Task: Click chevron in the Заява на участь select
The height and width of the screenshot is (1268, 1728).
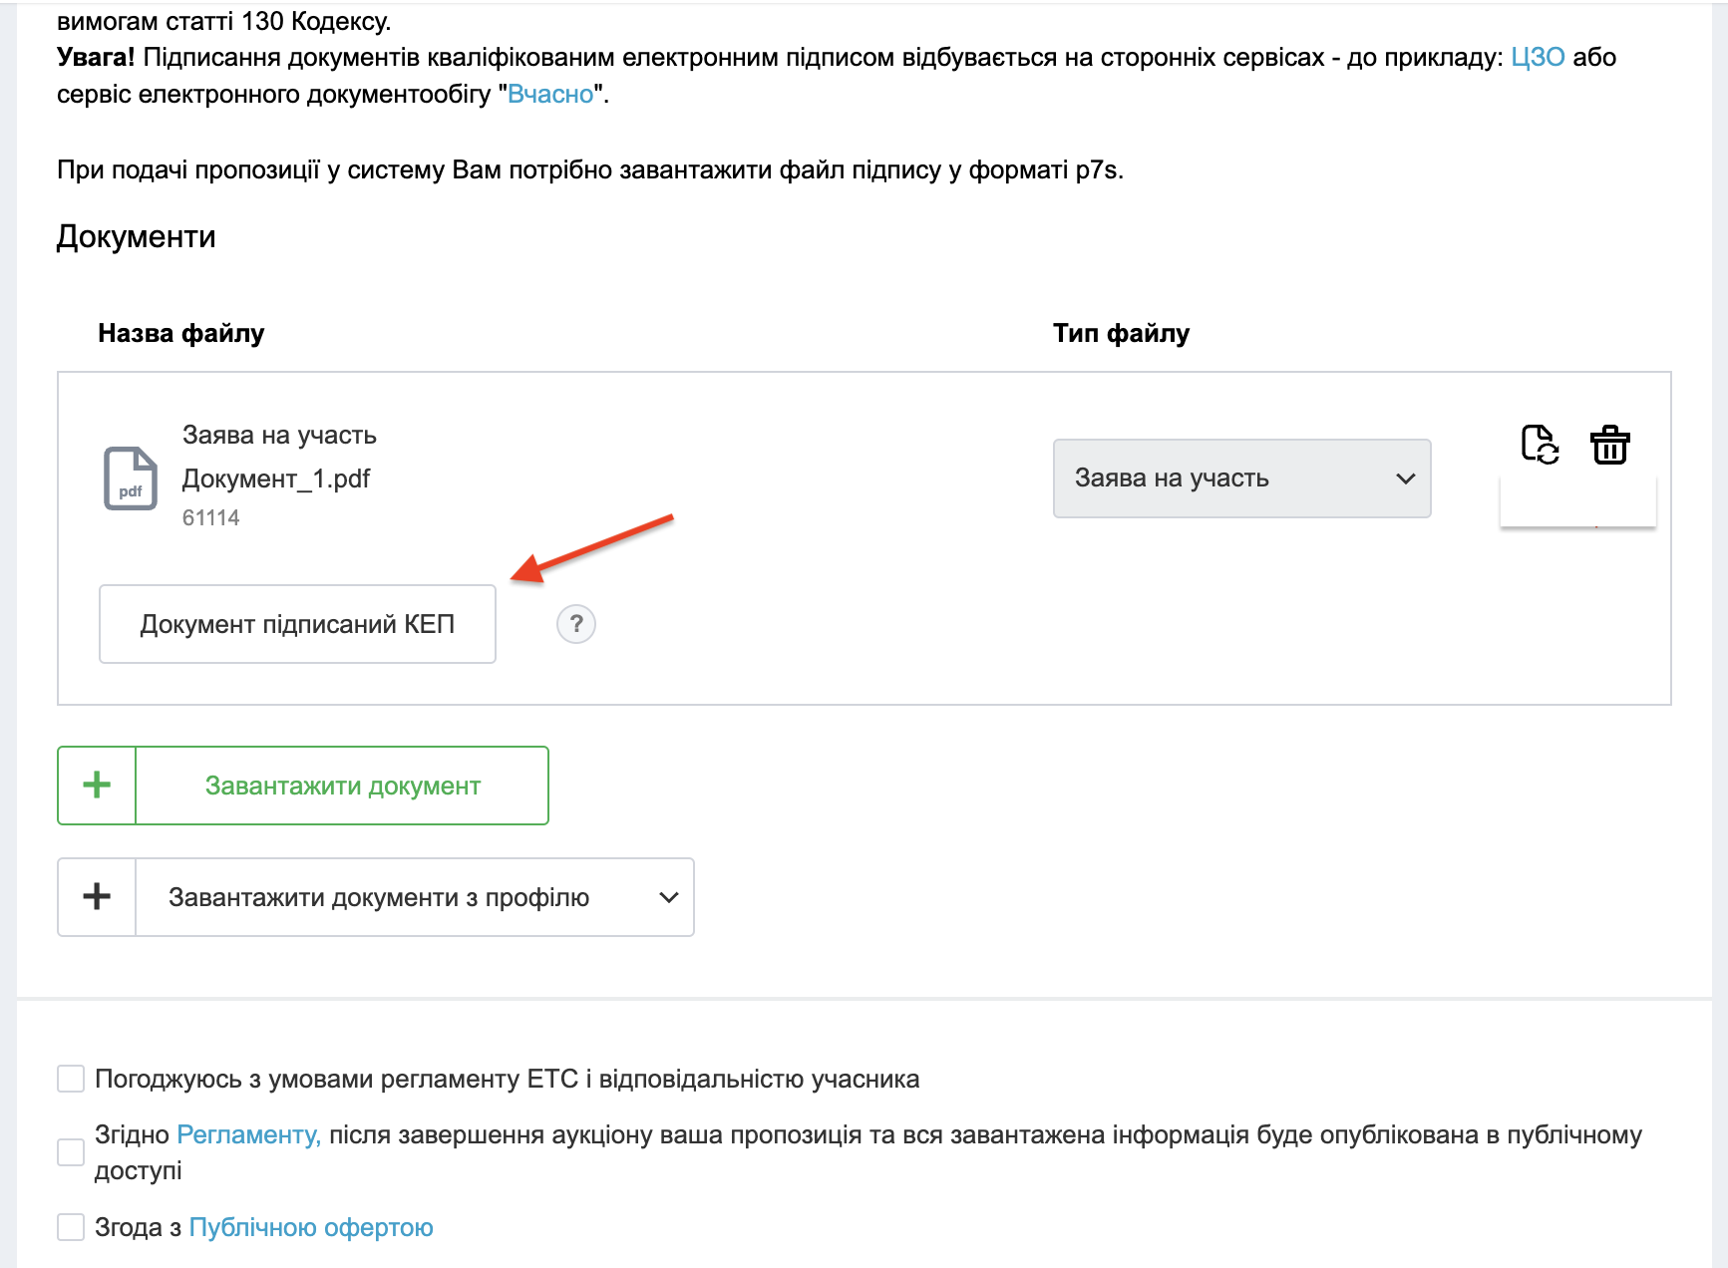Action: pos(1406,478)
